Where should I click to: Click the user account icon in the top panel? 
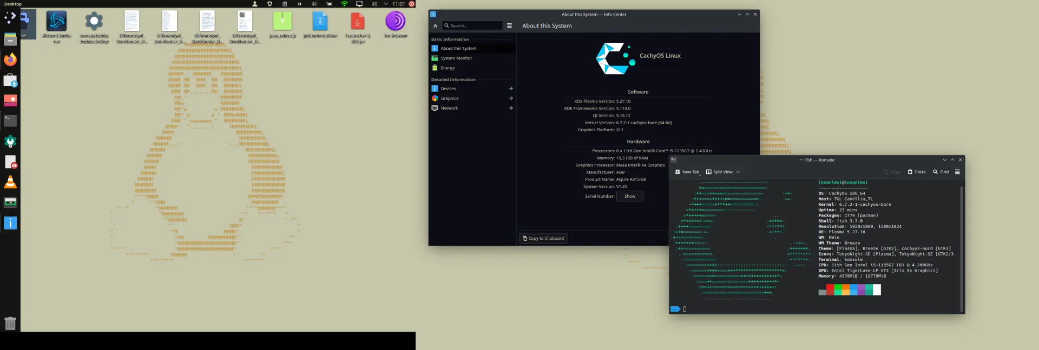click(x=254, y=4)
